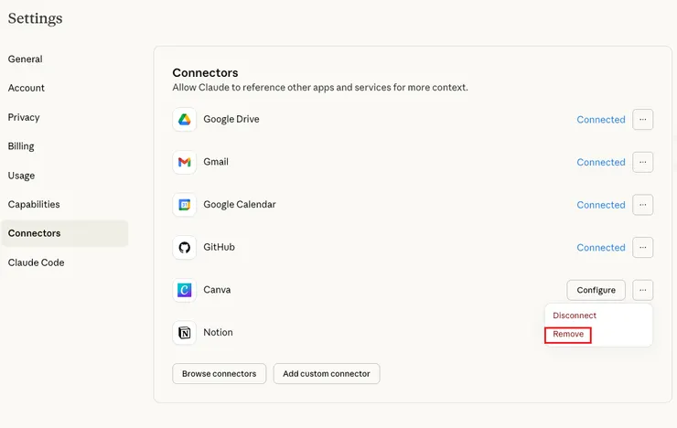
Task: Click the Google Drive connector name
Action: (231, 119)
